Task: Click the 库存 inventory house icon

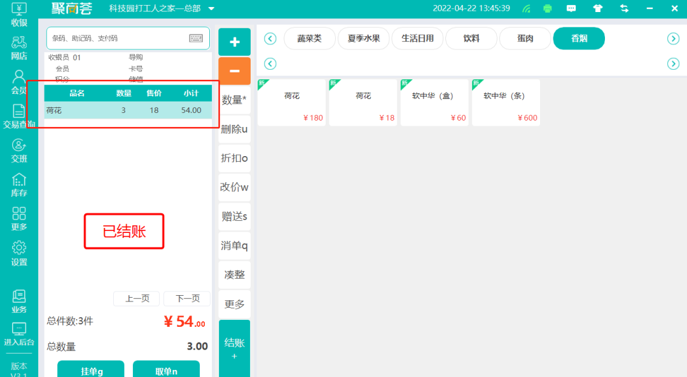Action: [19, 185]
